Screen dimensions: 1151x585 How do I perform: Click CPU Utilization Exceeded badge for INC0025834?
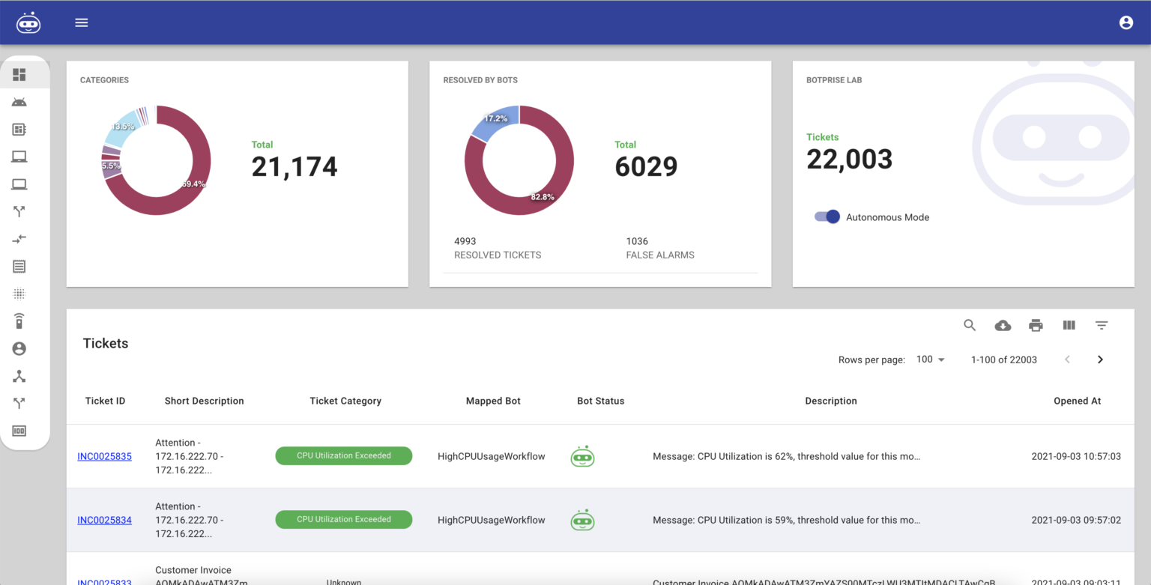(x=344, y=519)
